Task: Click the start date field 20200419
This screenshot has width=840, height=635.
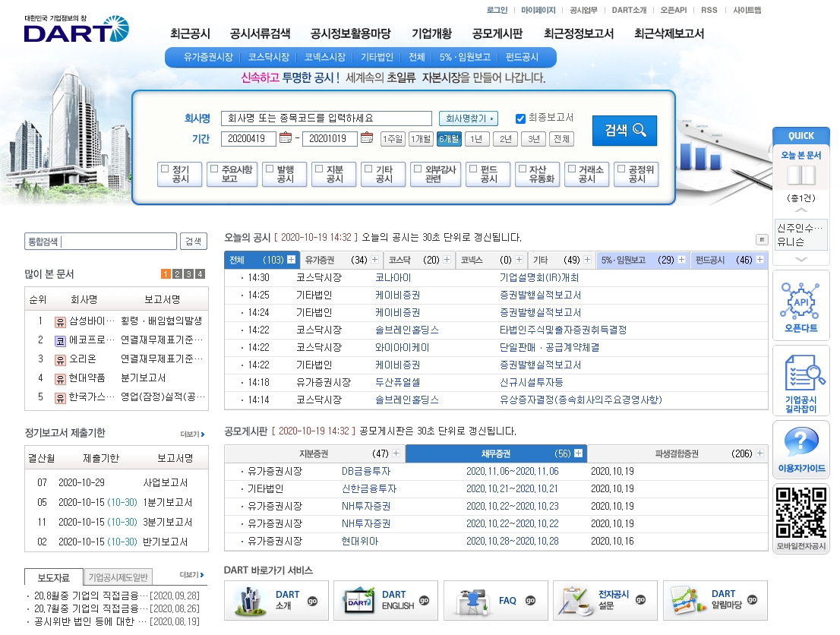Action: (248, 139)
